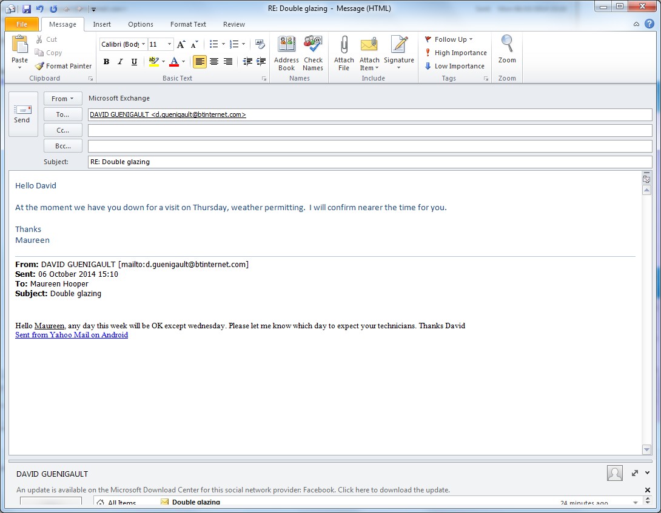Image resolution: width=661 pixels, height=513 pixels.
Task: Dismiss the Facebook update notice
Action: pos(648,490)
